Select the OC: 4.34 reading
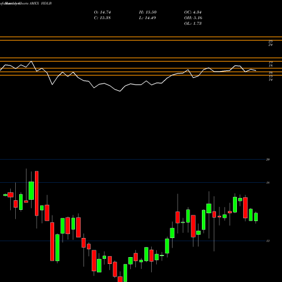The height and width of the screenshot is (282, 282). tap(193, 12)
